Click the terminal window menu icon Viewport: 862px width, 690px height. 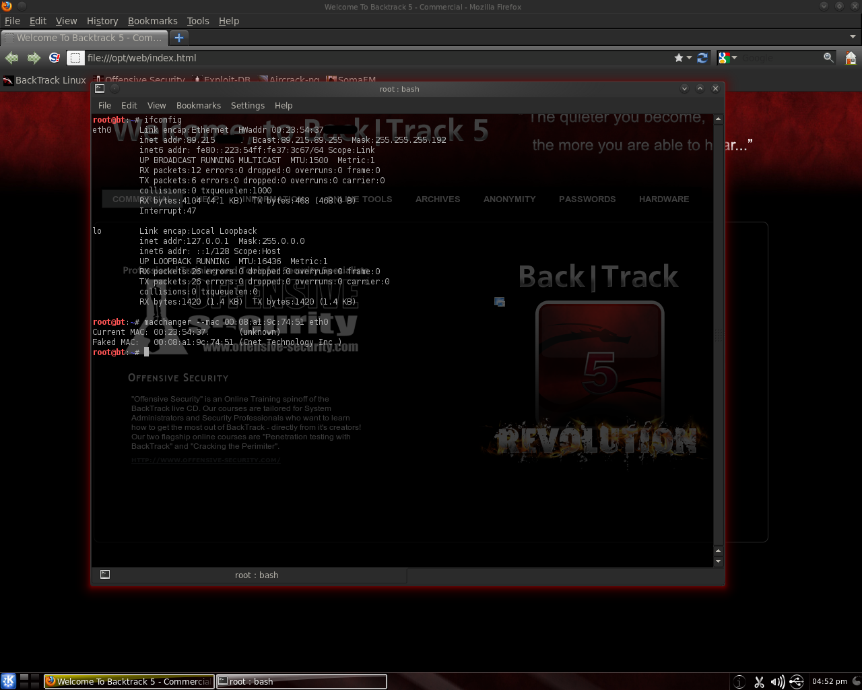(100, 88)
